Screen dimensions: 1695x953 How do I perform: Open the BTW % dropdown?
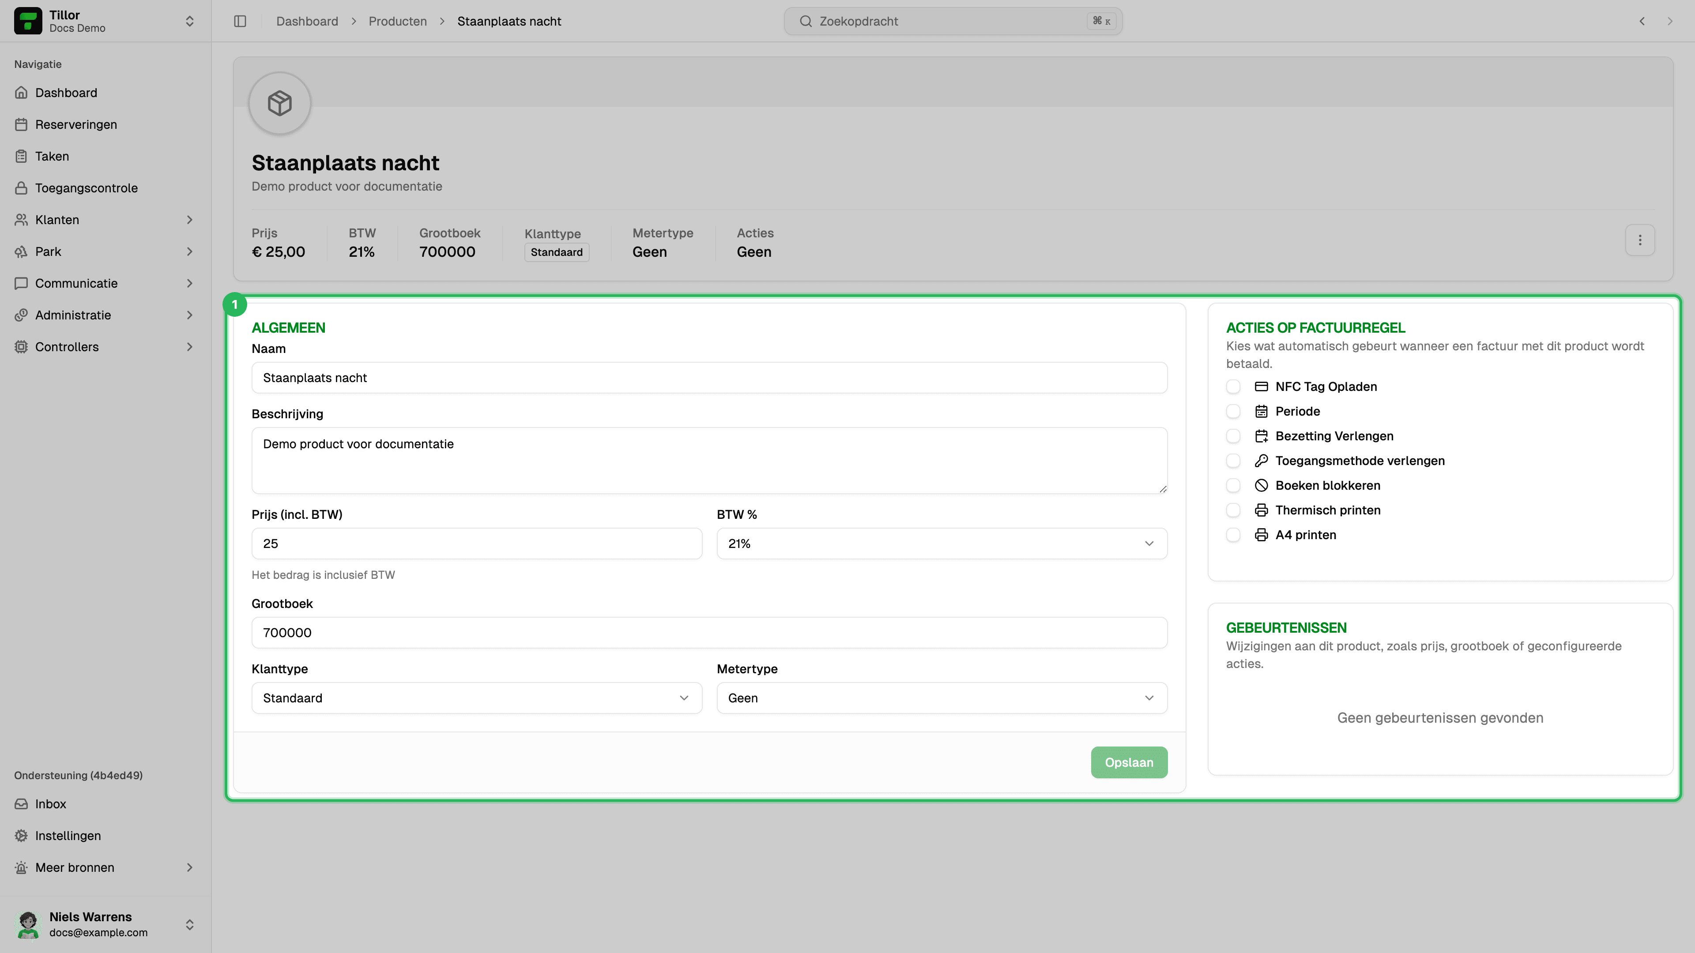[942, 544]
